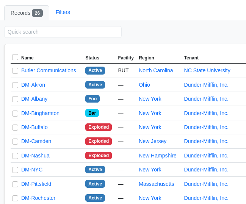Image resolution: width=246 pixels, height=204 pixels.
Task: Open the DM-Nashua site link
Action: [x=35, y=156]
